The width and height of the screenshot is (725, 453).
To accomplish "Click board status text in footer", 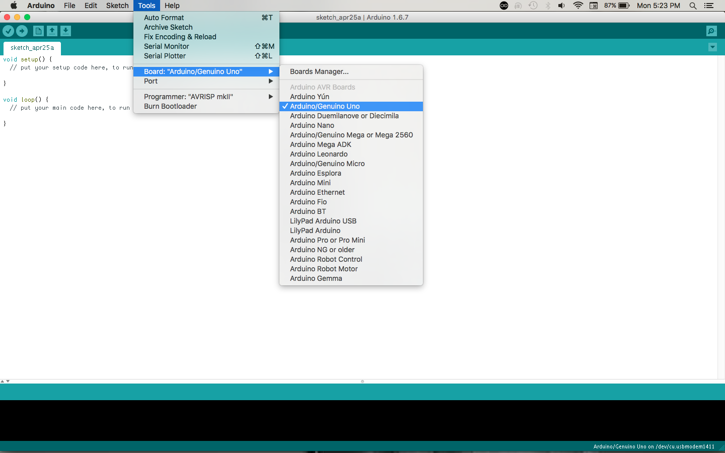I will coord(654,446).
